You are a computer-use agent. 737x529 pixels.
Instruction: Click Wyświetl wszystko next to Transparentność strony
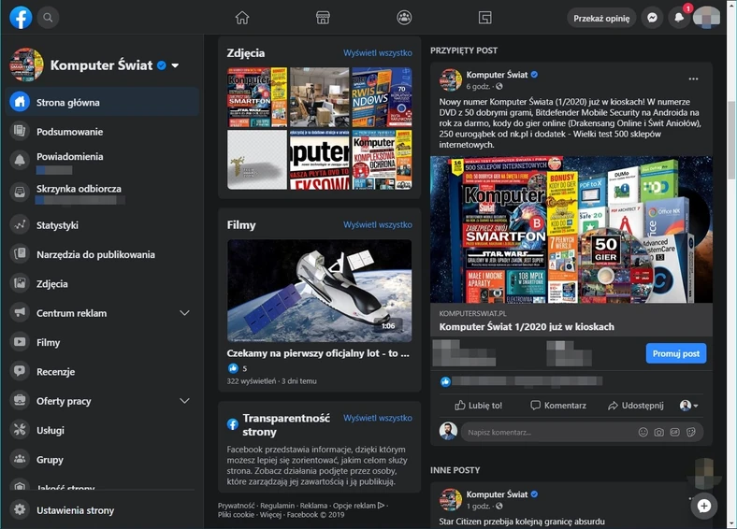(378, 418)
